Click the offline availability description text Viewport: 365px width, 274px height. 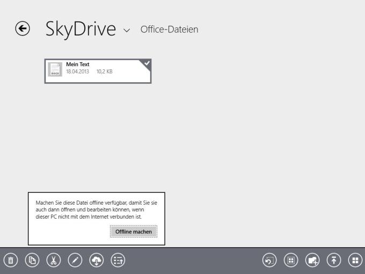pyautogui.click(x=97, y=210)
